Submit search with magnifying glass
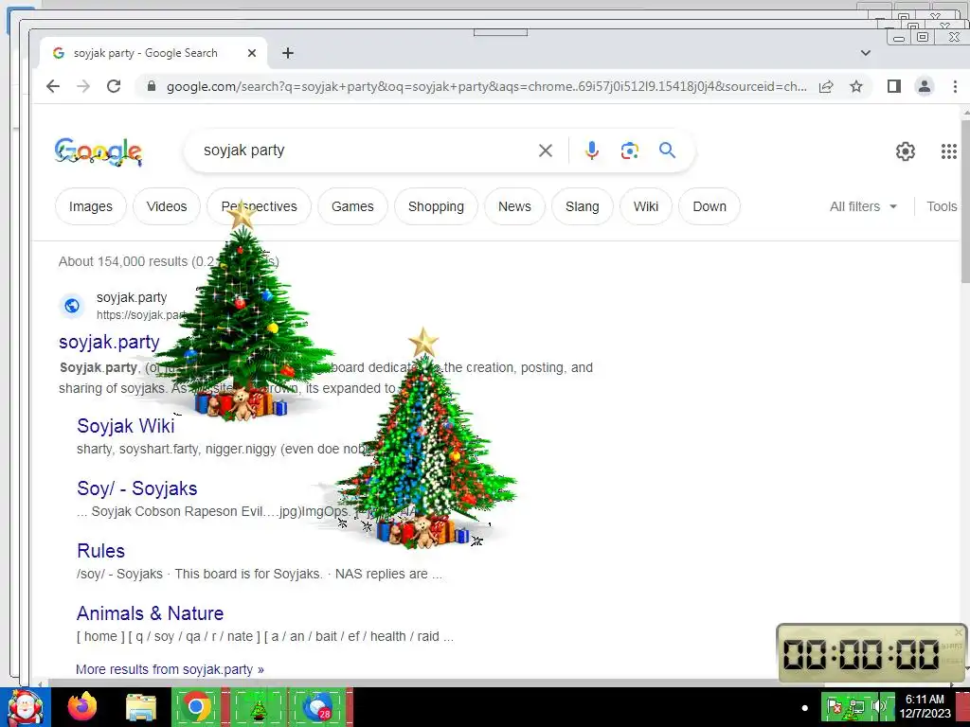 click(667, 151)
